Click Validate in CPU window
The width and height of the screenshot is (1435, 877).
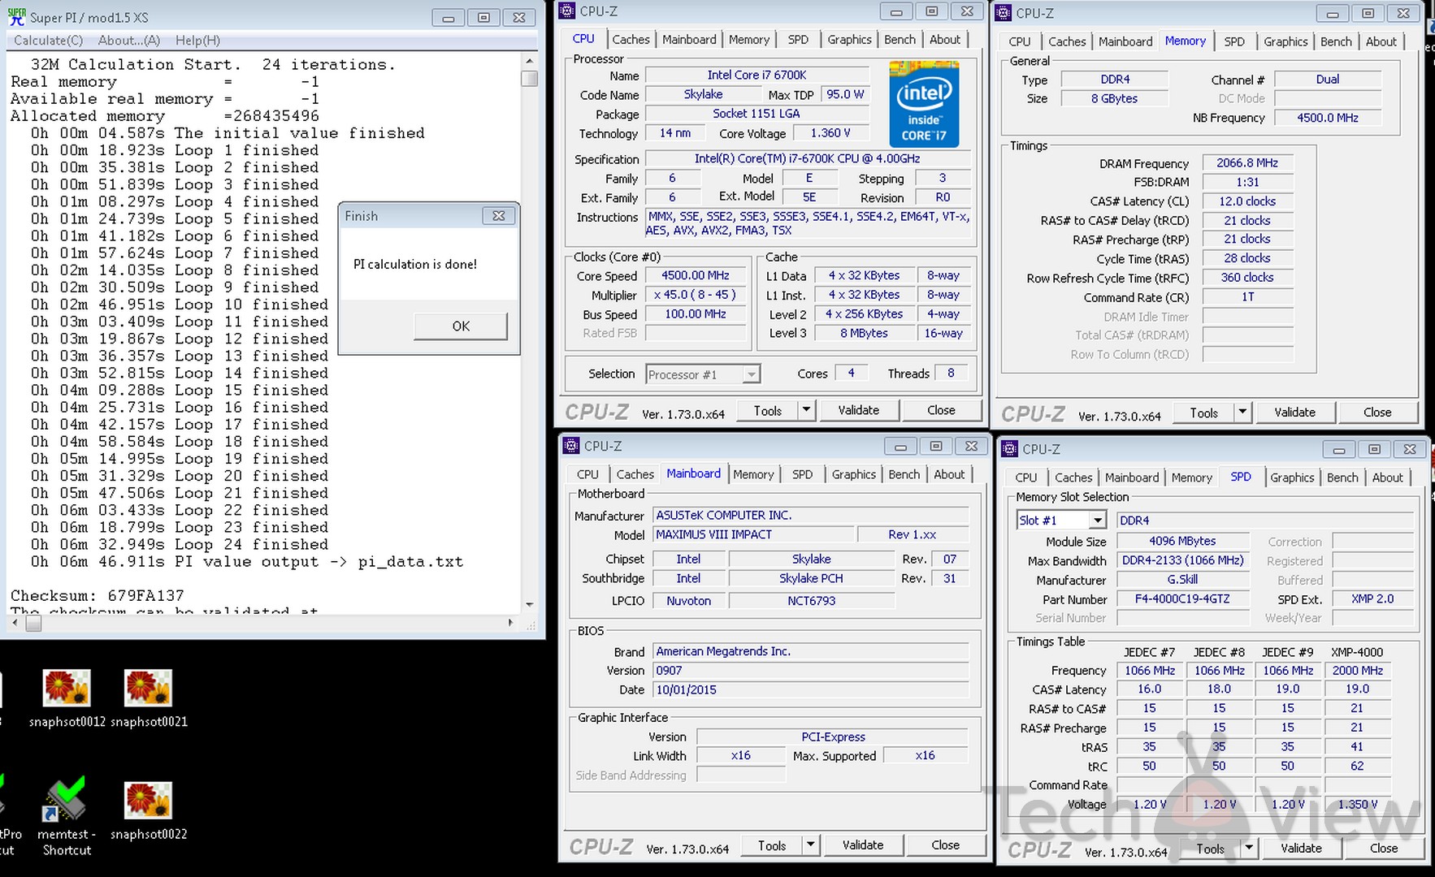click(859, 410)
